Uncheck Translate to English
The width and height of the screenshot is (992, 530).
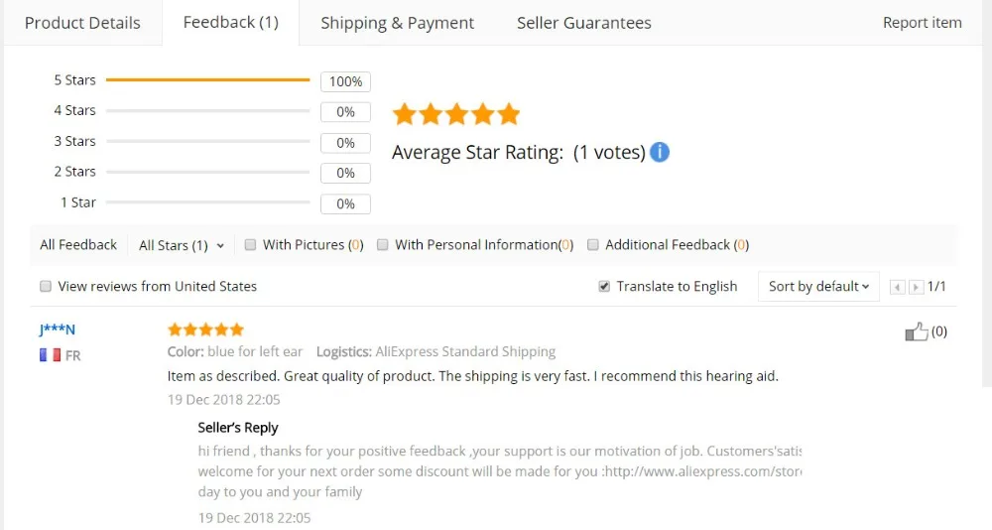click(x=604, y=286)
